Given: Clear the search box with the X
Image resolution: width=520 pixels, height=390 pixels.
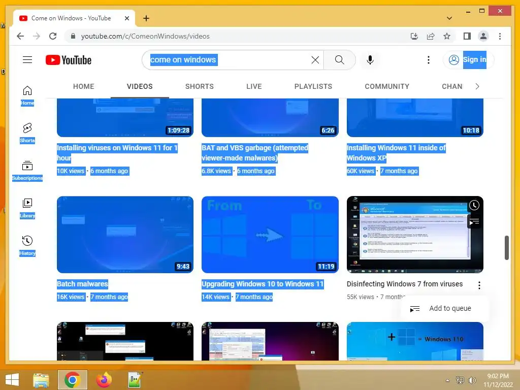Looking at the screenshot, I should [x=315, y=60].
